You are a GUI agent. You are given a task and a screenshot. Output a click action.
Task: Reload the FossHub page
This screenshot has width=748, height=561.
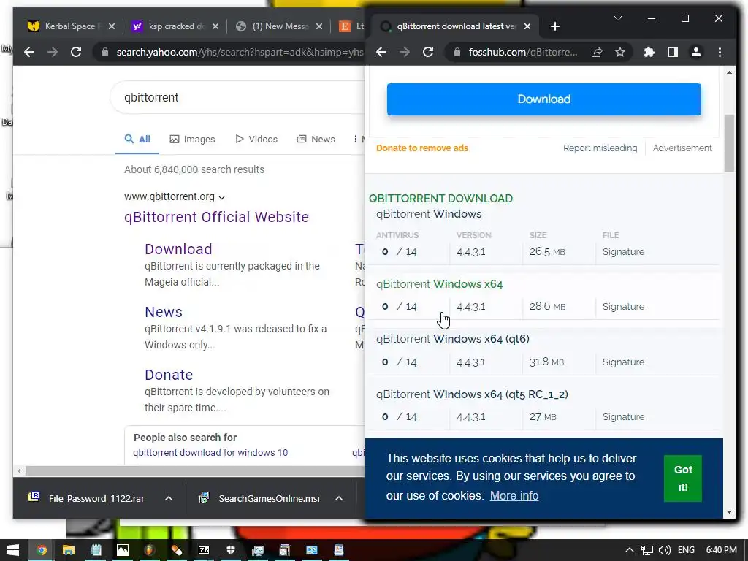[x=428, y=52]
